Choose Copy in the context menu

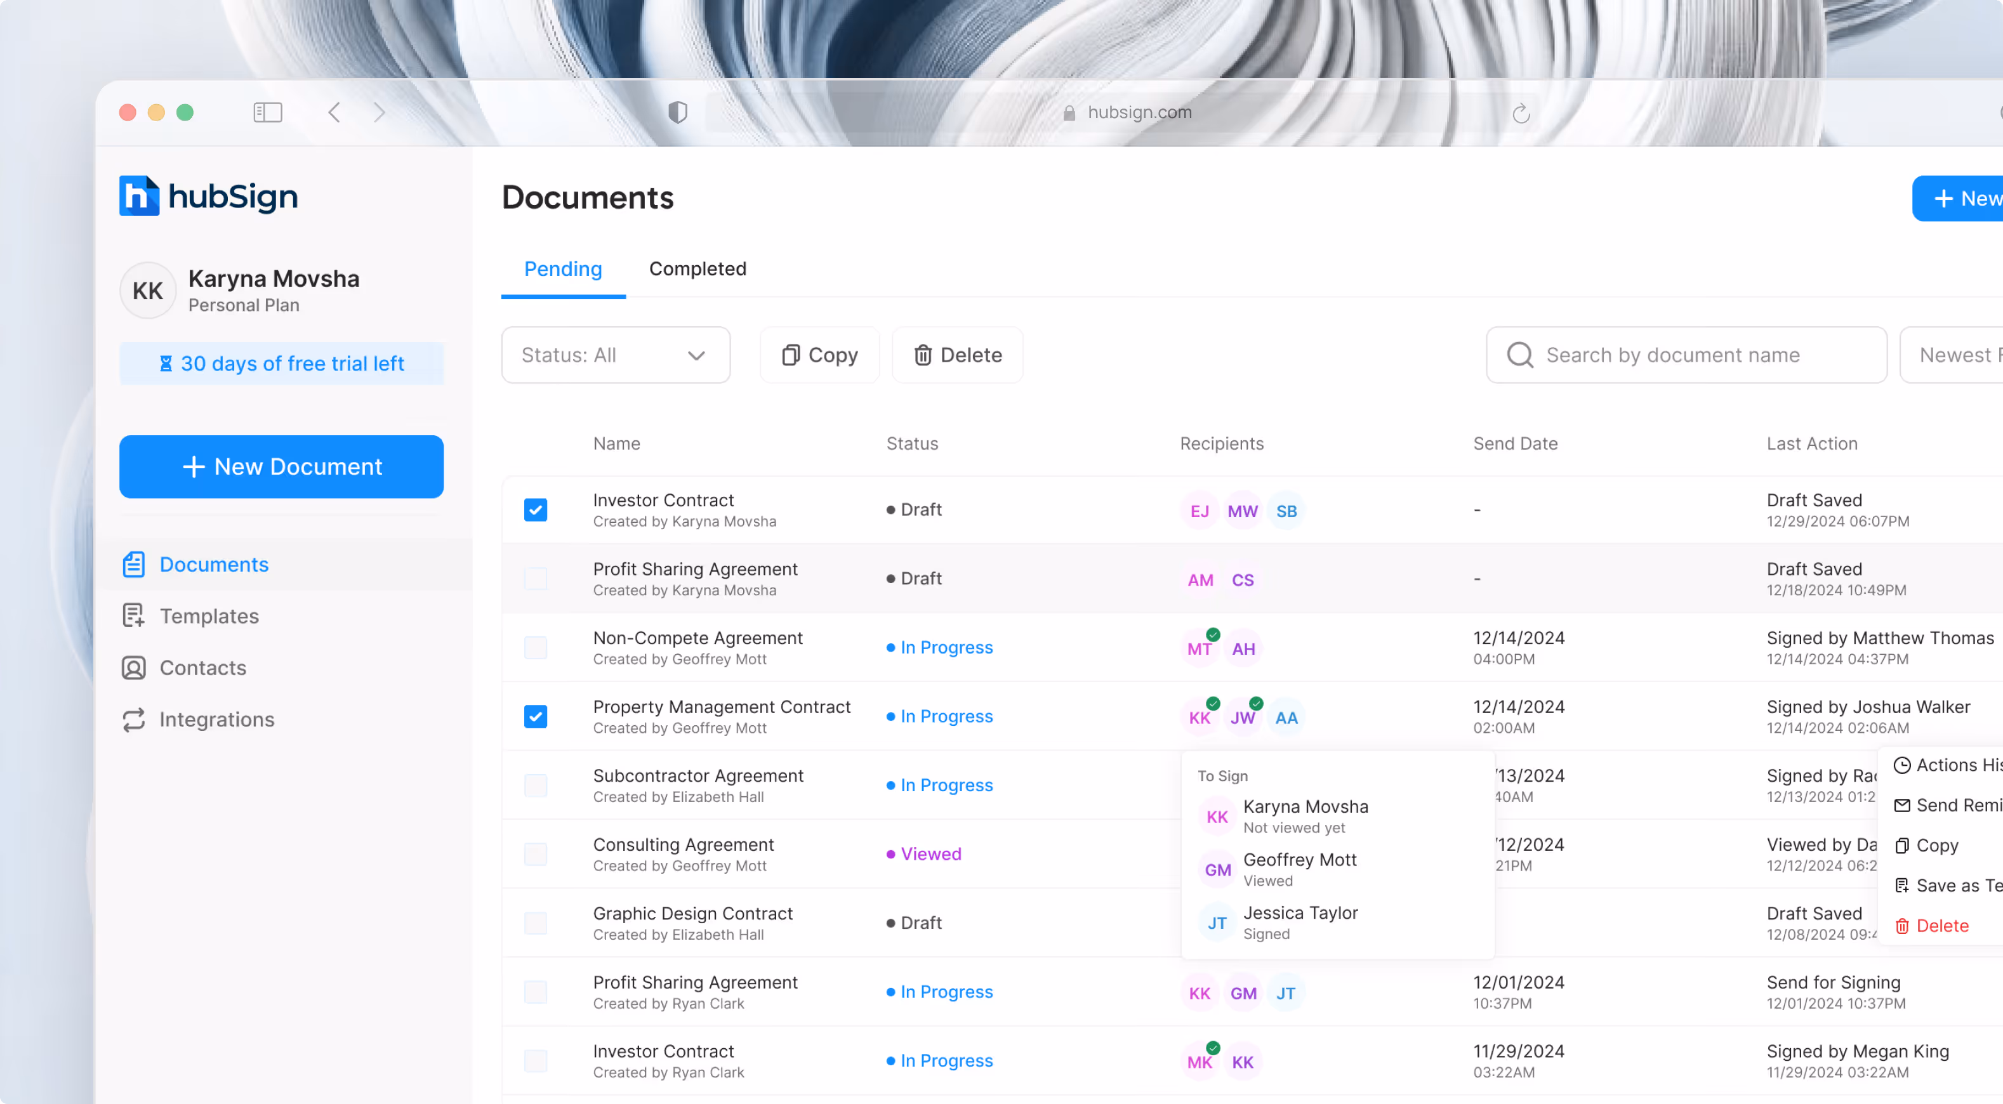click(1926, 846)
